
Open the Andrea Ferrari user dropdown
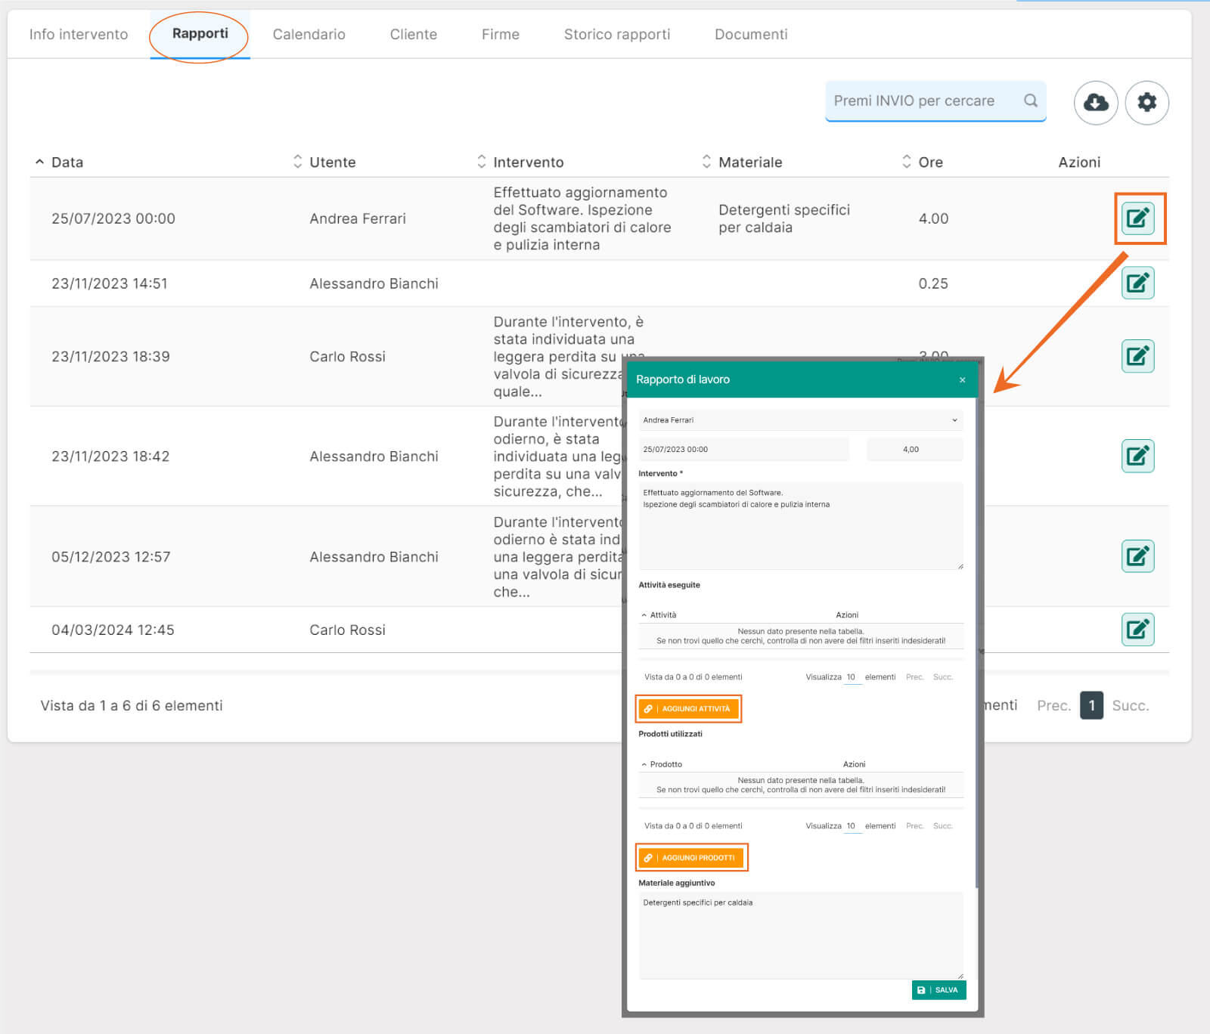point(800,420)
